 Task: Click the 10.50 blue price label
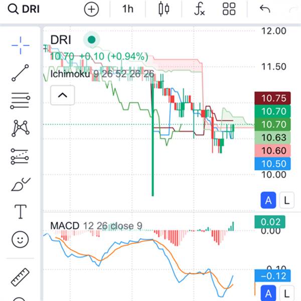pyautogui.click(x=272, y=164)
